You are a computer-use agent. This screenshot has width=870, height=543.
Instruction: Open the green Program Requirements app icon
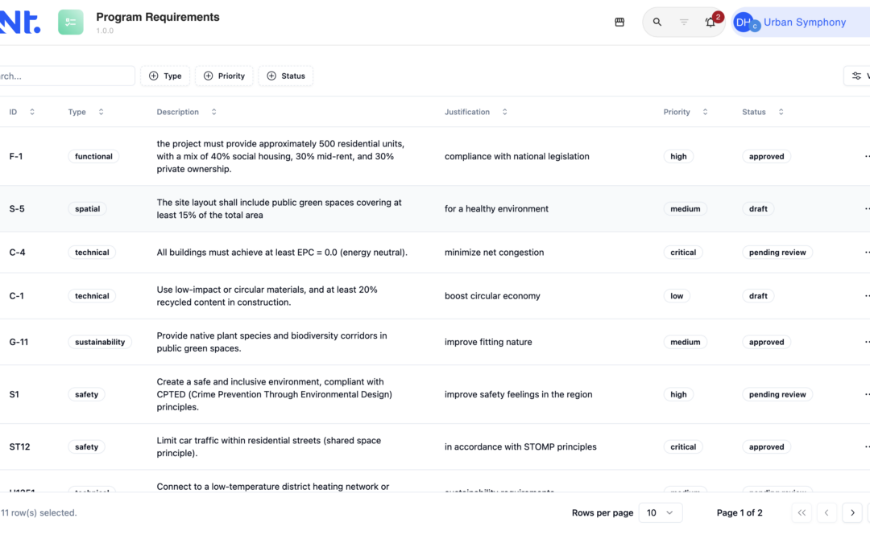(70, 23)
